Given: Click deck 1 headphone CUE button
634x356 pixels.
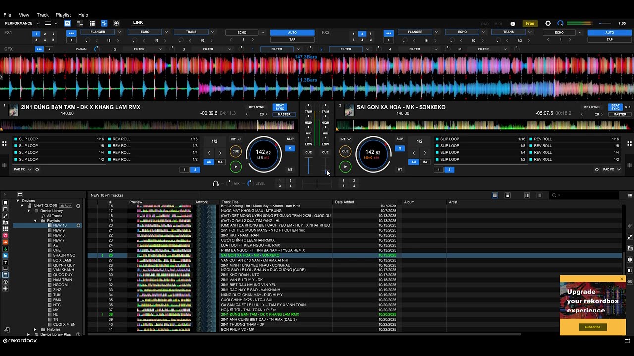Looking at the screenshot, I should click(308, 152).
